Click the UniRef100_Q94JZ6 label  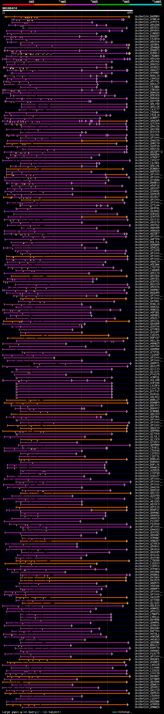(x=147, y=126)
